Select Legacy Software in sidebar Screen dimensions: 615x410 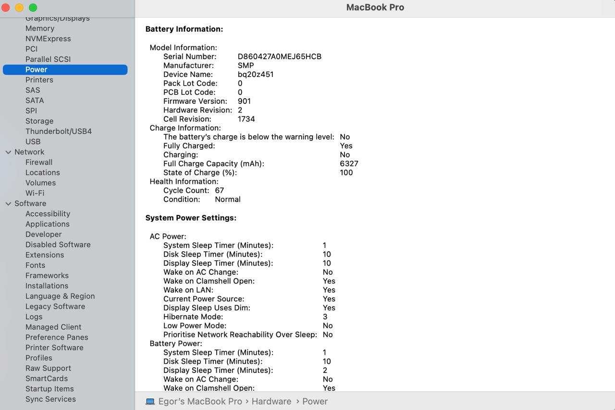(x=55, y=307)
